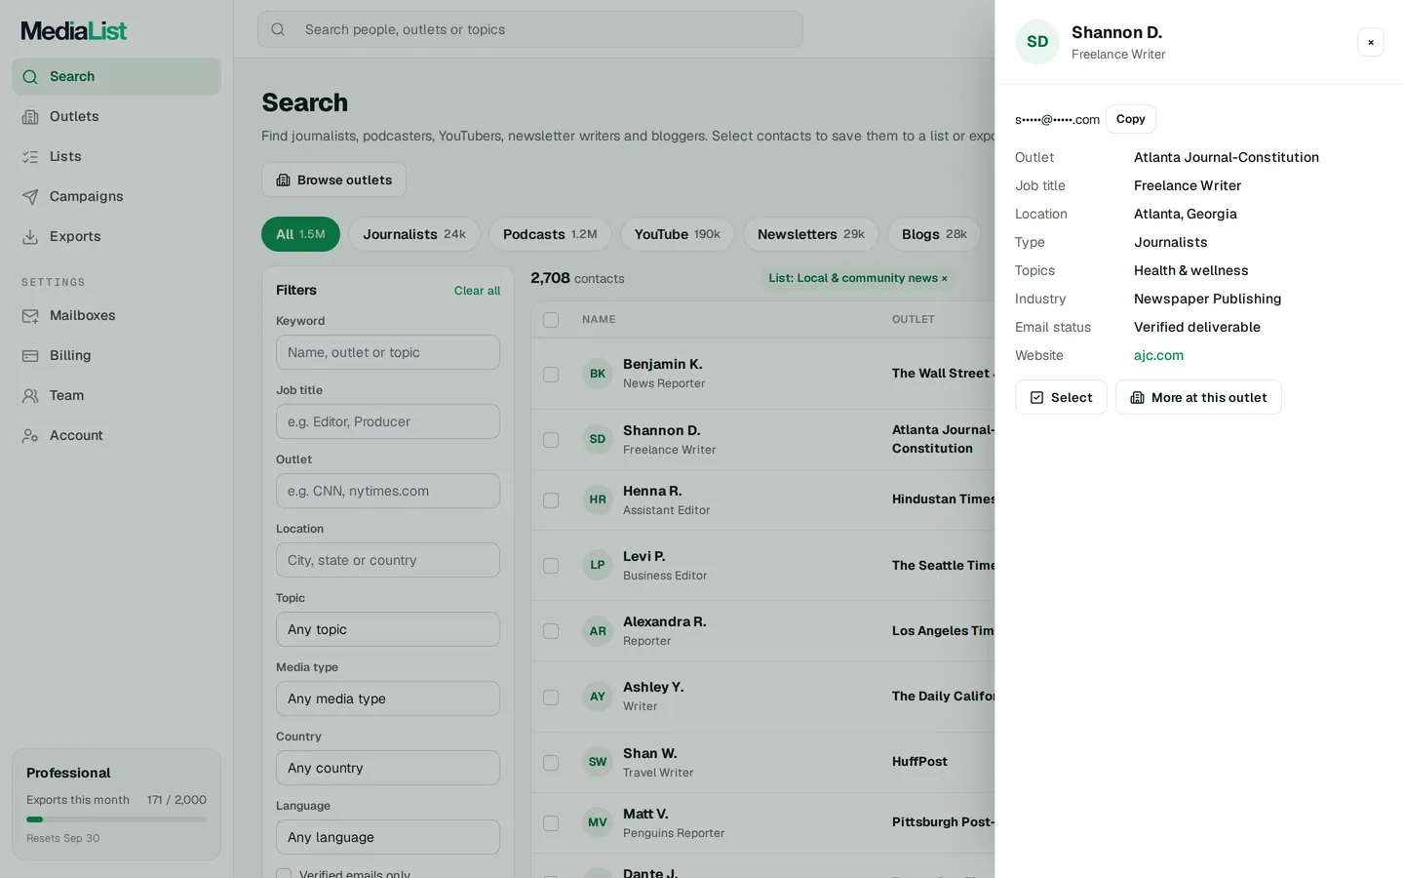Switch to the Podcasts tab
This screenshot has height=878, width=1404.
pyautogui.click(x=550, y=234)
